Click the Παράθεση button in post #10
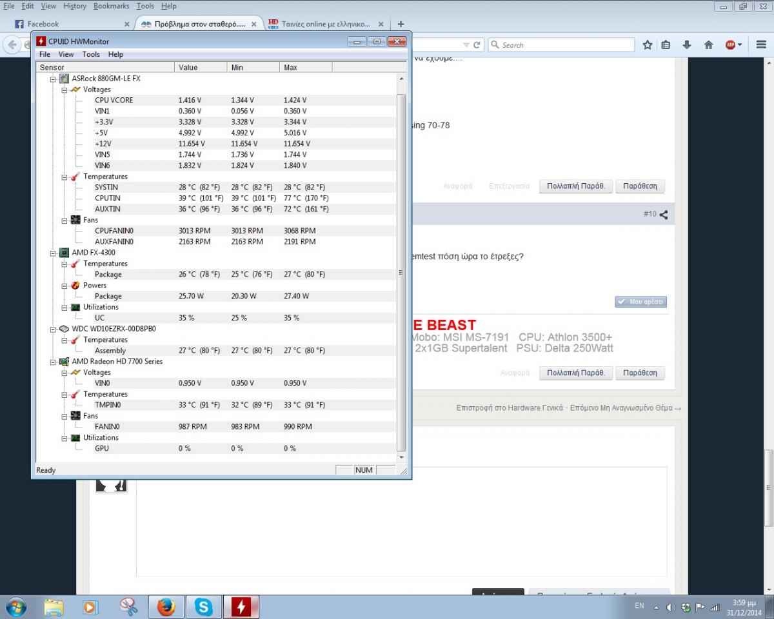 pyautogui.click(x=640, y=373)
